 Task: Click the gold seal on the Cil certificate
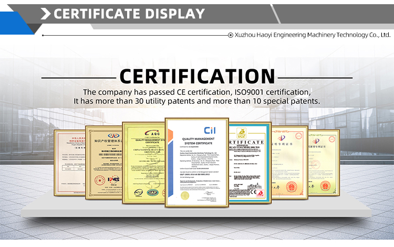[x=184, y=195]
